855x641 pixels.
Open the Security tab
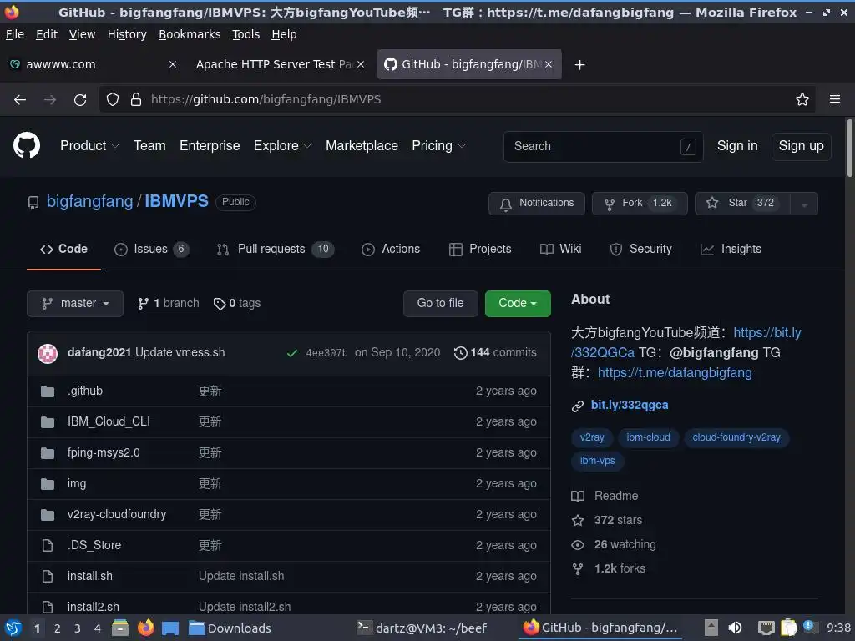[x=640, y=249]
